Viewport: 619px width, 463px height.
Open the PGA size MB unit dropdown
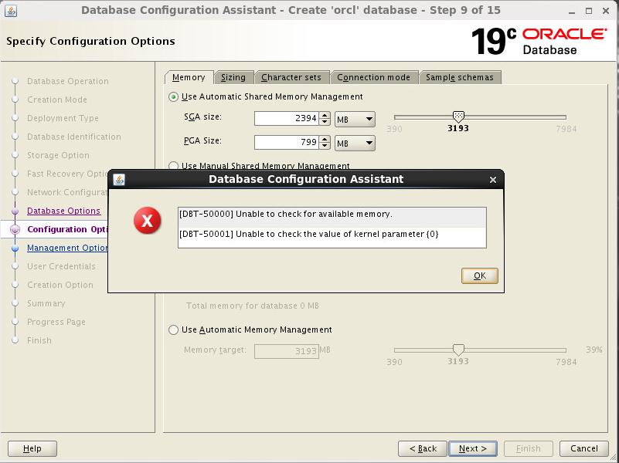click(355, 143)
